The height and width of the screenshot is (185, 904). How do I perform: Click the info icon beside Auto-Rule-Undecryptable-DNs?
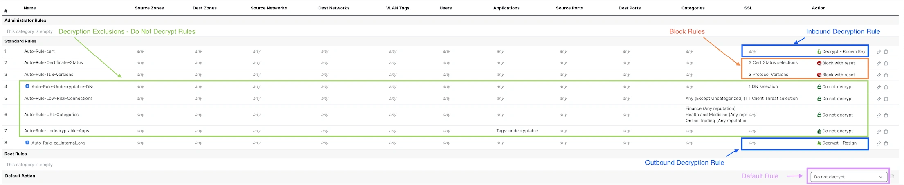[27, 86]
